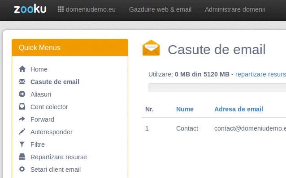This screenshot has width=286, height=178.
Task: Click the large orange mail header icon
Action: click(x=151, y=48)
